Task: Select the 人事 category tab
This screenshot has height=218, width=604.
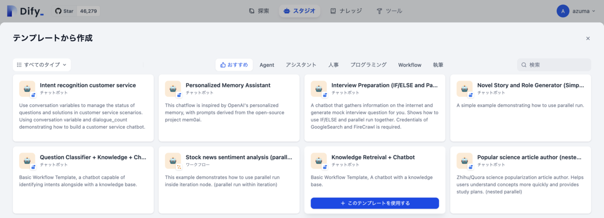Action: click(x=333, y=65)
